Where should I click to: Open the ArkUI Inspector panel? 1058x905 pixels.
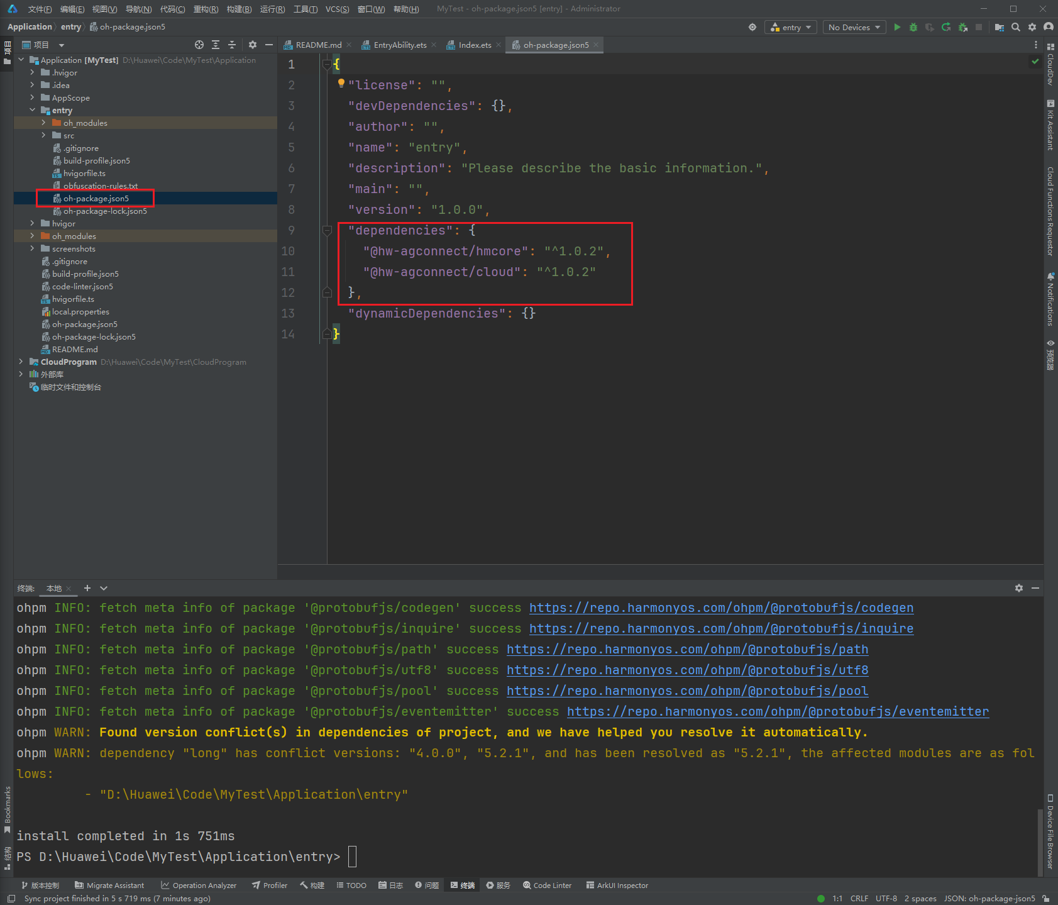click(x=617, y=886)
